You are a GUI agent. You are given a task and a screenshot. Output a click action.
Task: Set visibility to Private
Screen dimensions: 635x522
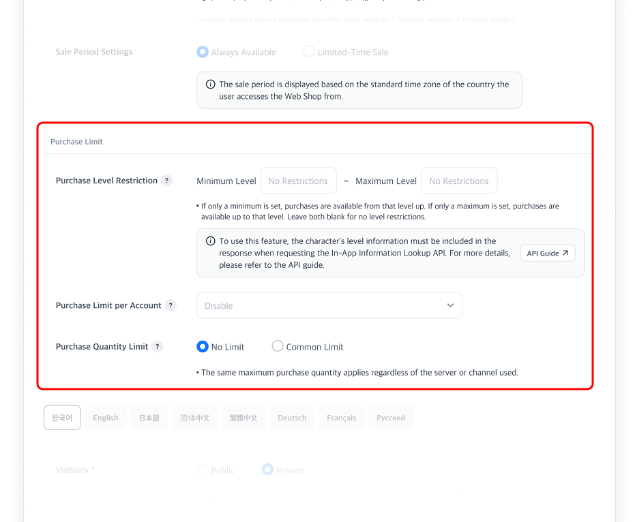tap(268, 470)
